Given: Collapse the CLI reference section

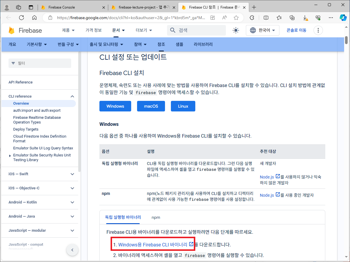Looking at the screenshot, I should coord(72,96).
